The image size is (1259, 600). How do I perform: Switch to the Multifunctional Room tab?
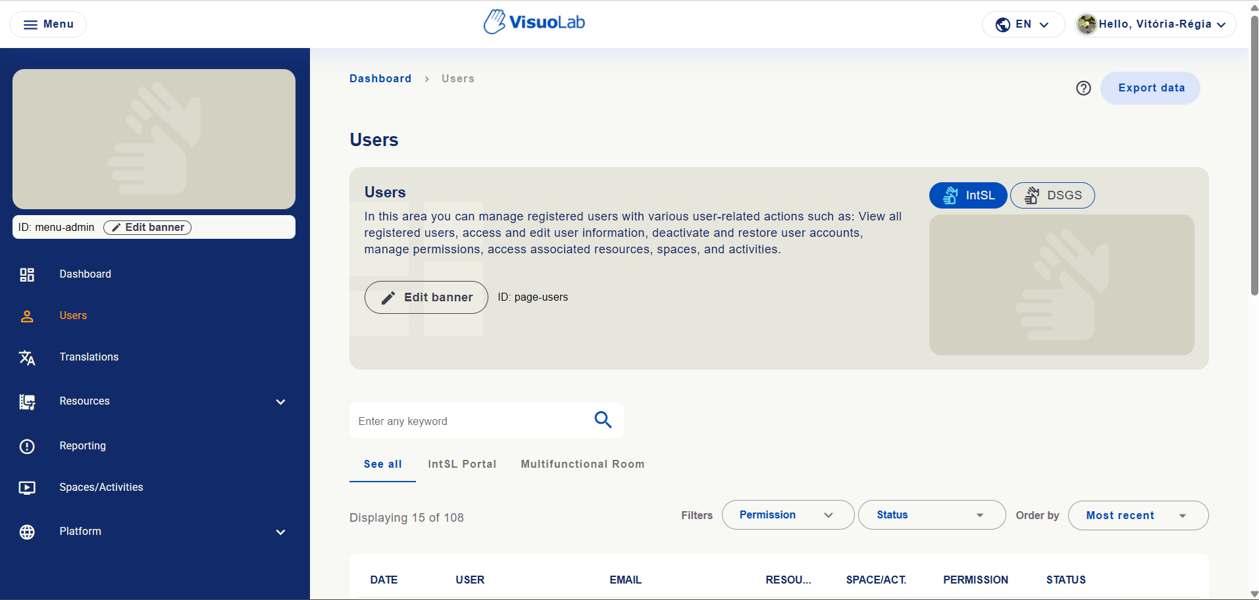click(582, 464)
